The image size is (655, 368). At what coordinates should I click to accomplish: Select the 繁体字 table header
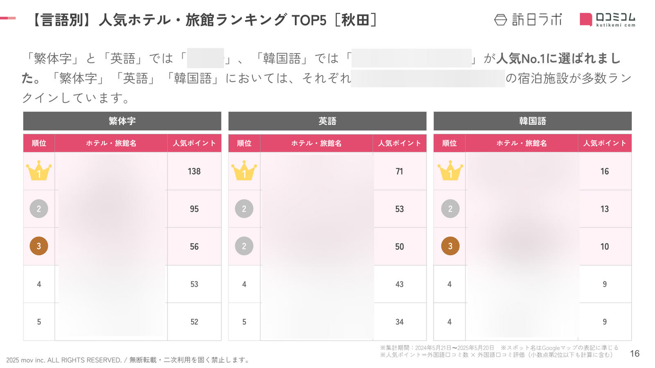tap(122, 121)
